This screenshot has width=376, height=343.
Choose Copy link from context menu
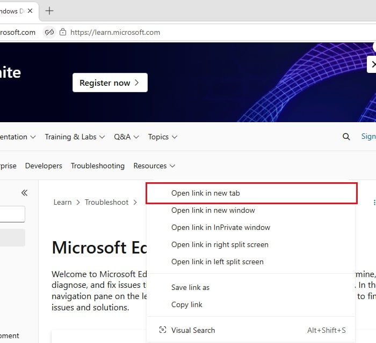click(x=251, y=305)
